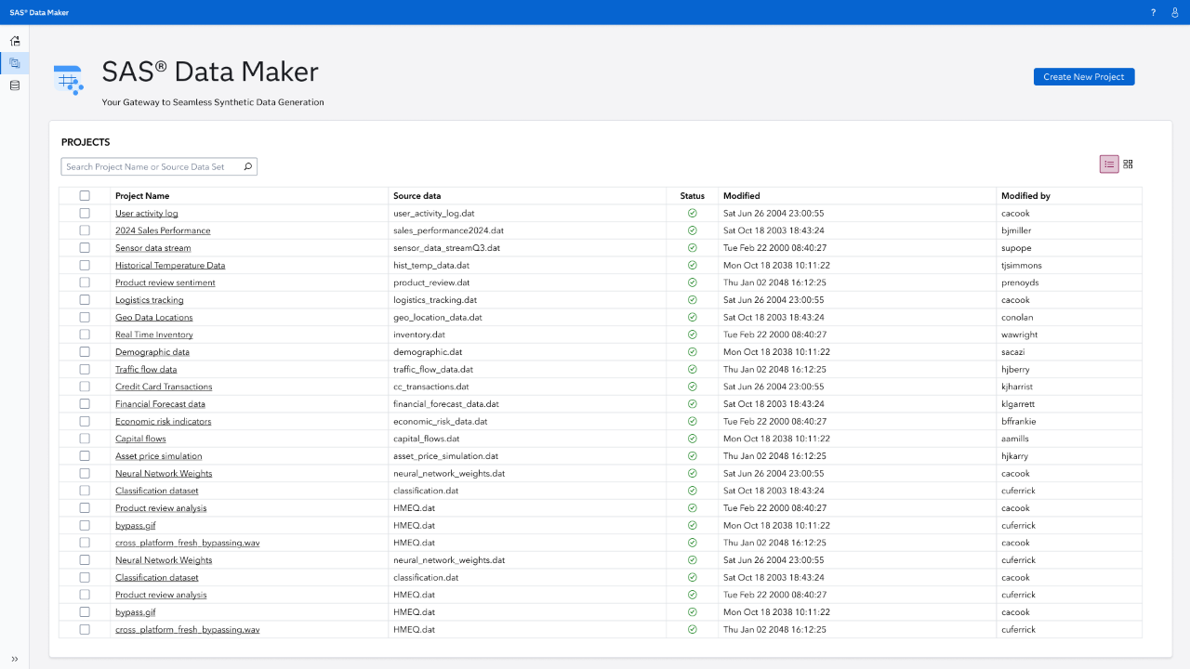Open the Product review sentiment project link
This screenshot has height=669, width=1190.
(165, 282)
